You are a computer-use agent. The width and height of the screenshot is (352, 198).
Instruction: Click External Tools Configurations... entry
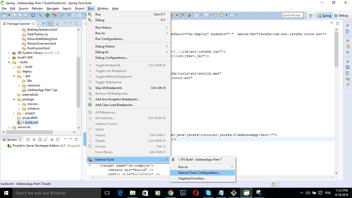click(203, 173)
